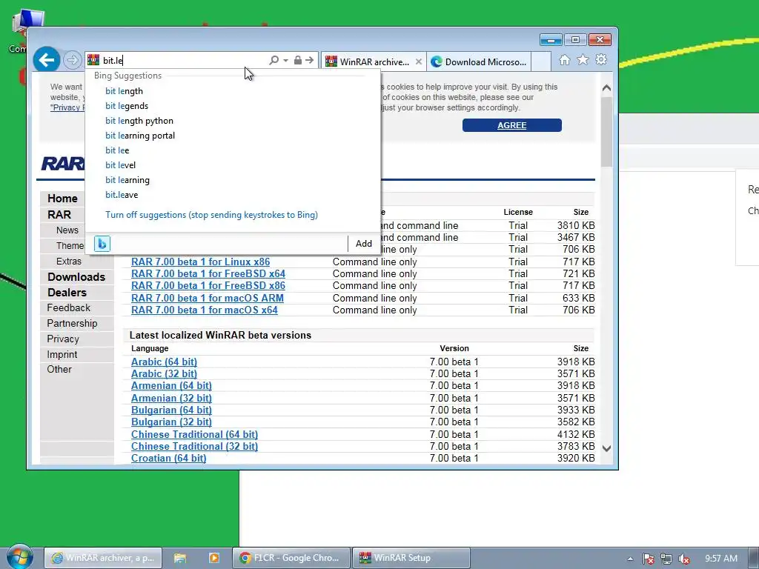This screenshot has height=569, width=759.
Task: Switch to F1CR Google Chrome taskbar button
Action: (x=291, y=558)
